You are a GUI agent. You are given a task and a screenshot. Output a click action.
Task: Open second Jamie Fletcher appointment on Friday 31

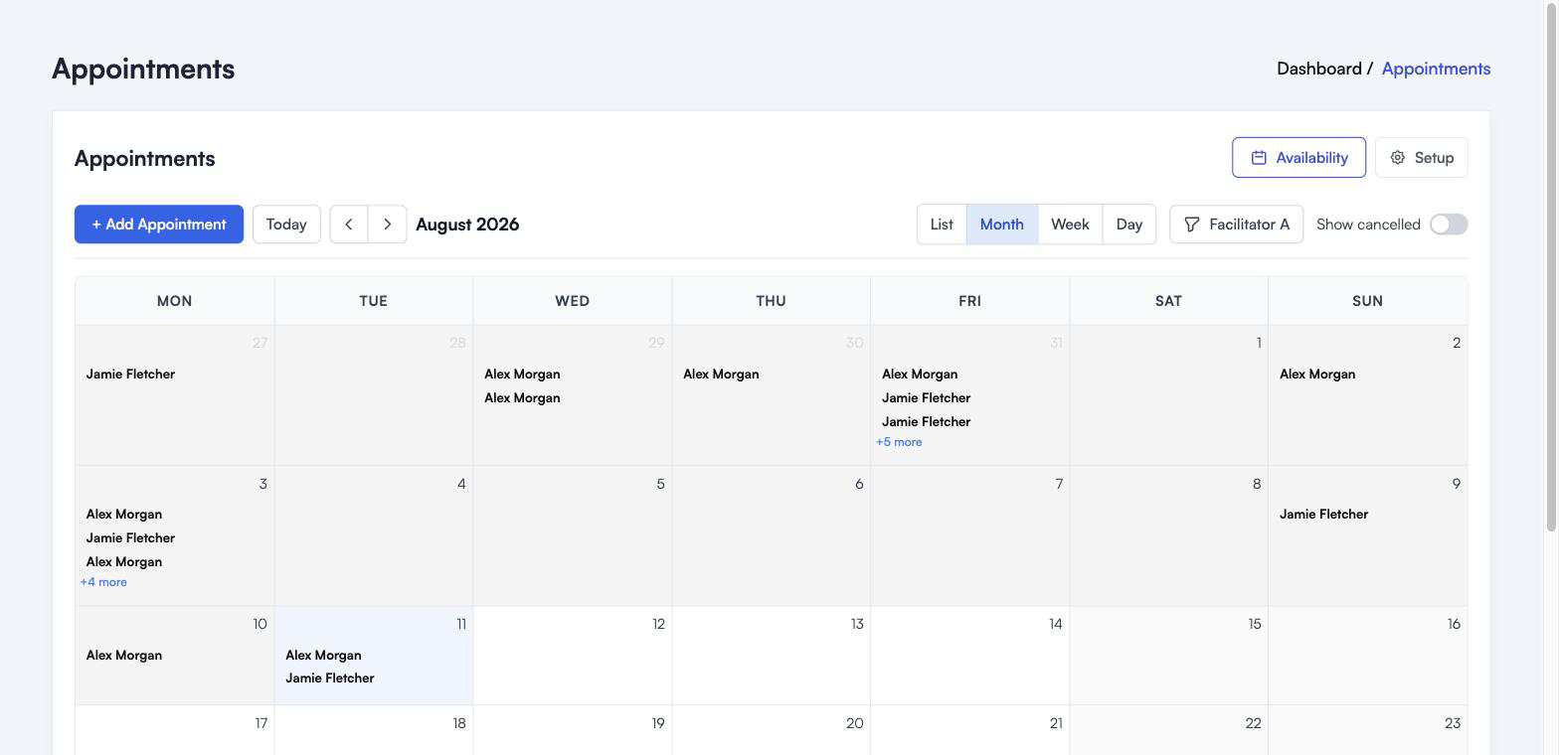(926, 422)
